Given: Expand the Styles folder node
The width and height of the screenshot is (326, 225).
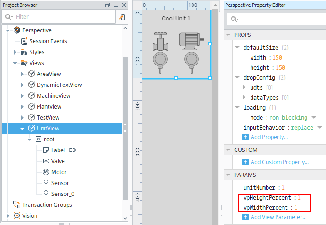Looking at the screenshot, I should pyautogui.click(x=15, y=52).
